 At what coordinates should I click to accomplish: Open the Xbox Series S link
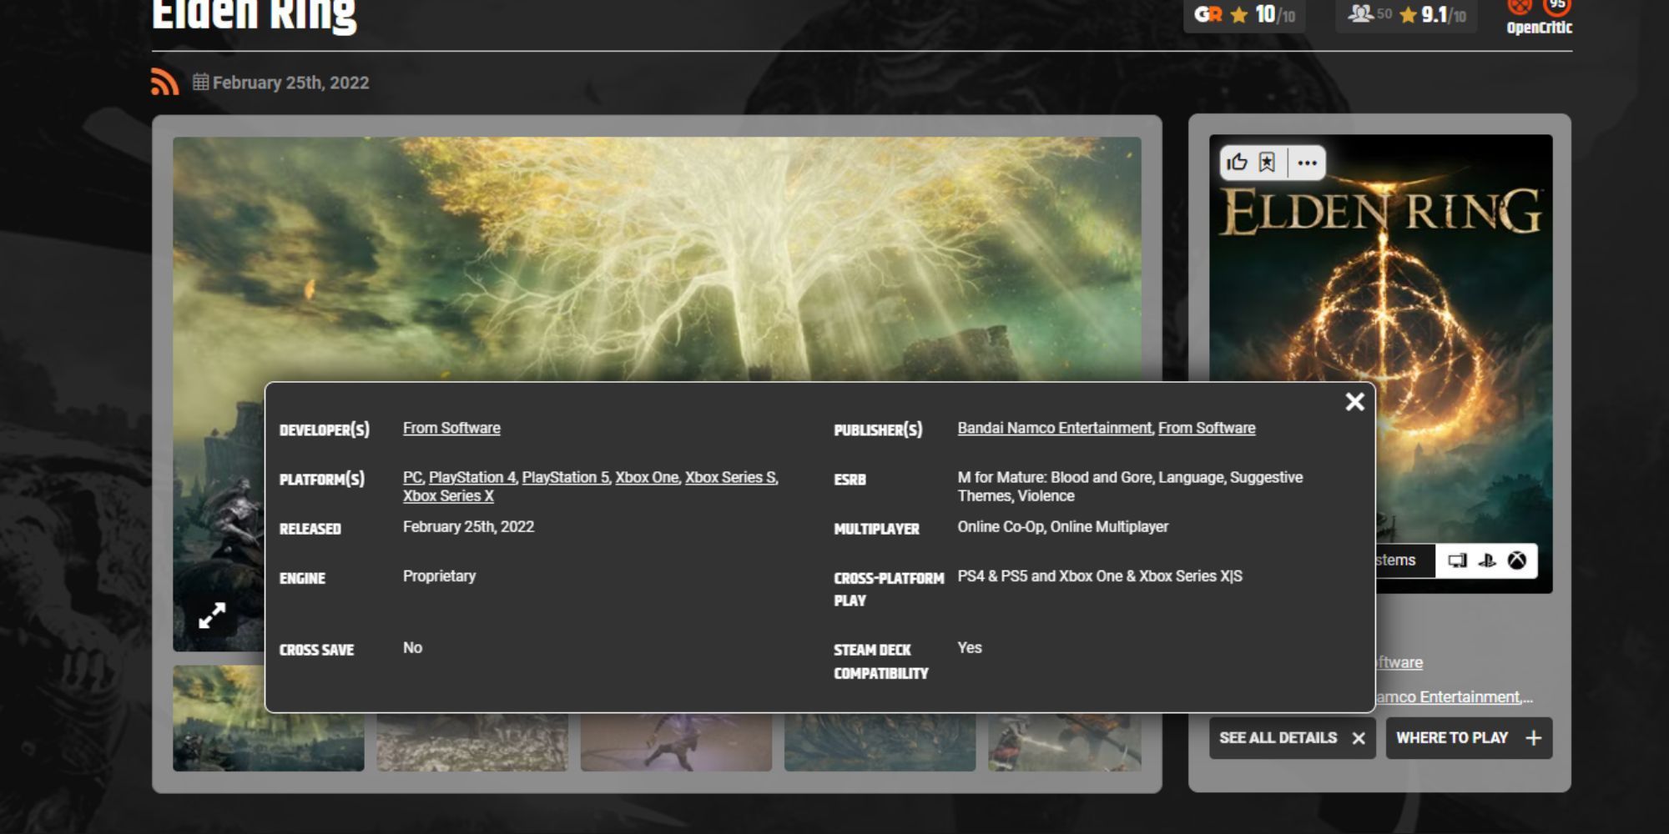pyautogui.click(x=730, y=477)
